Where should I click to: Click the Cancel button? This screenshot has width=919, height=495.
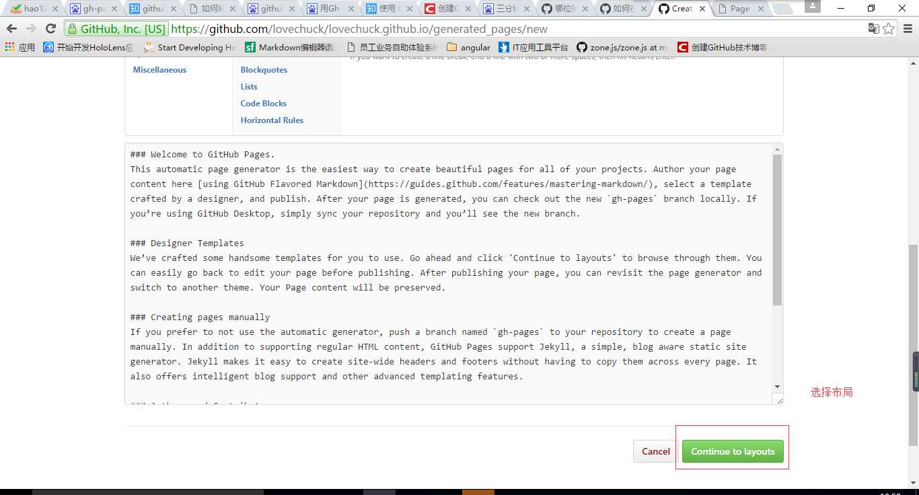point(655,451)
